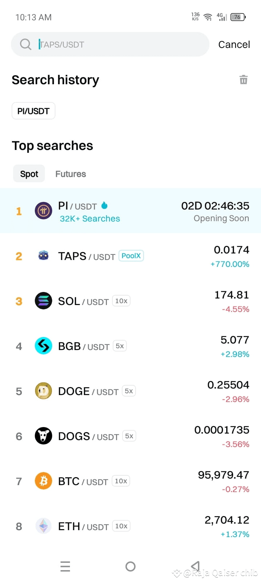261x581 pixels.
Task: Tap the PoolX badge next to TAPS
Action: point(131,255)
